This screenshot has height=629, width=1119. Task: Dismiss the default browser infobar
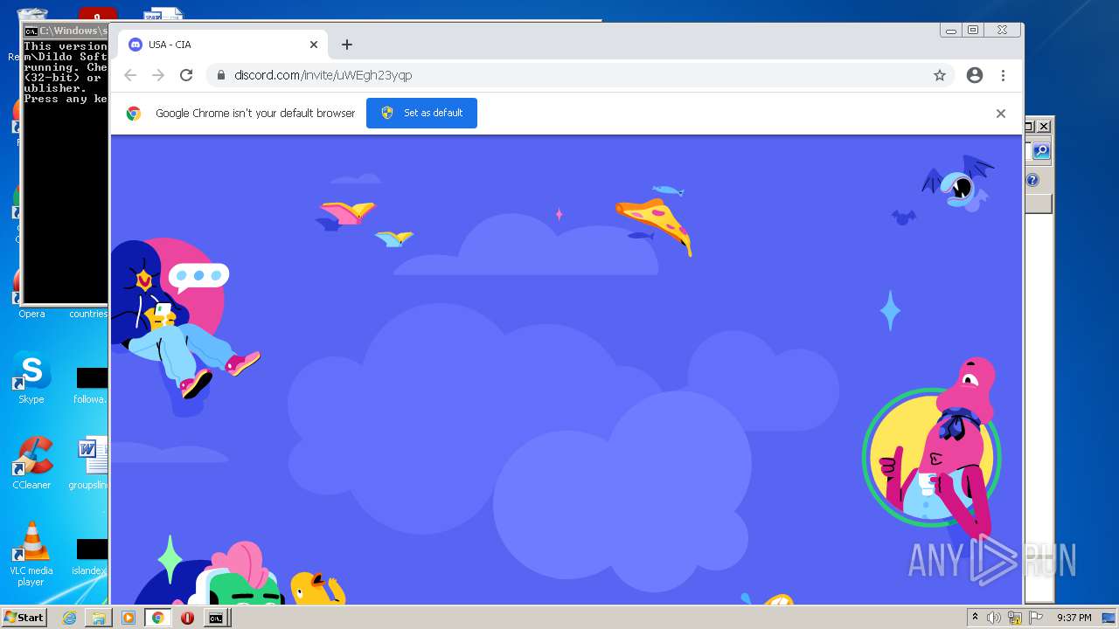[1001, 114]
